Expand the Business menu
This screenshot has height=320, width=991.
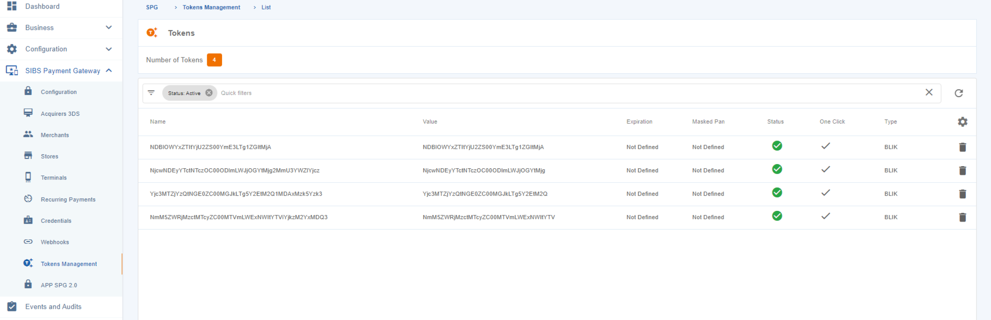click(108, 28)
